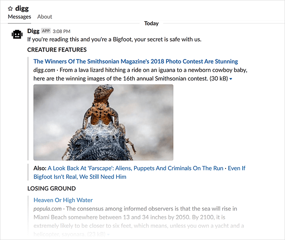Click the Bigfoot secret message text
Image resolution: width=285 pixels, height=240 pixels.
[114, 39]
